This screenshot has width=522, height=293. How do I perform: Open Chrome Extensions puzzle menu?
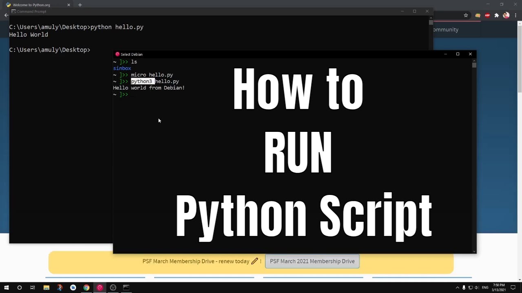tap(497, 15)
